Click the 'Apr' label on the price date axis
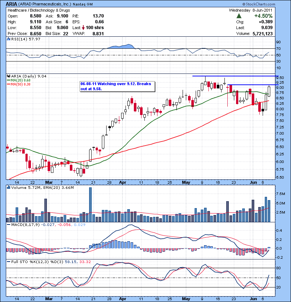291x302 pixels. coord(123,182)
